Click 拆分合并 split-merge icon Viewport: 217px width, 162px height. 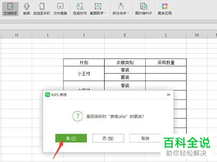tap(121, 6)
